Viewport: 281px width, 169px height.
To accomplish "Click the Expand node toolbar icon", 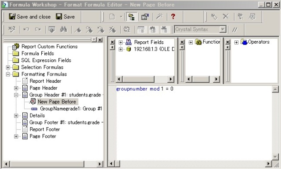I will (240, 17).
